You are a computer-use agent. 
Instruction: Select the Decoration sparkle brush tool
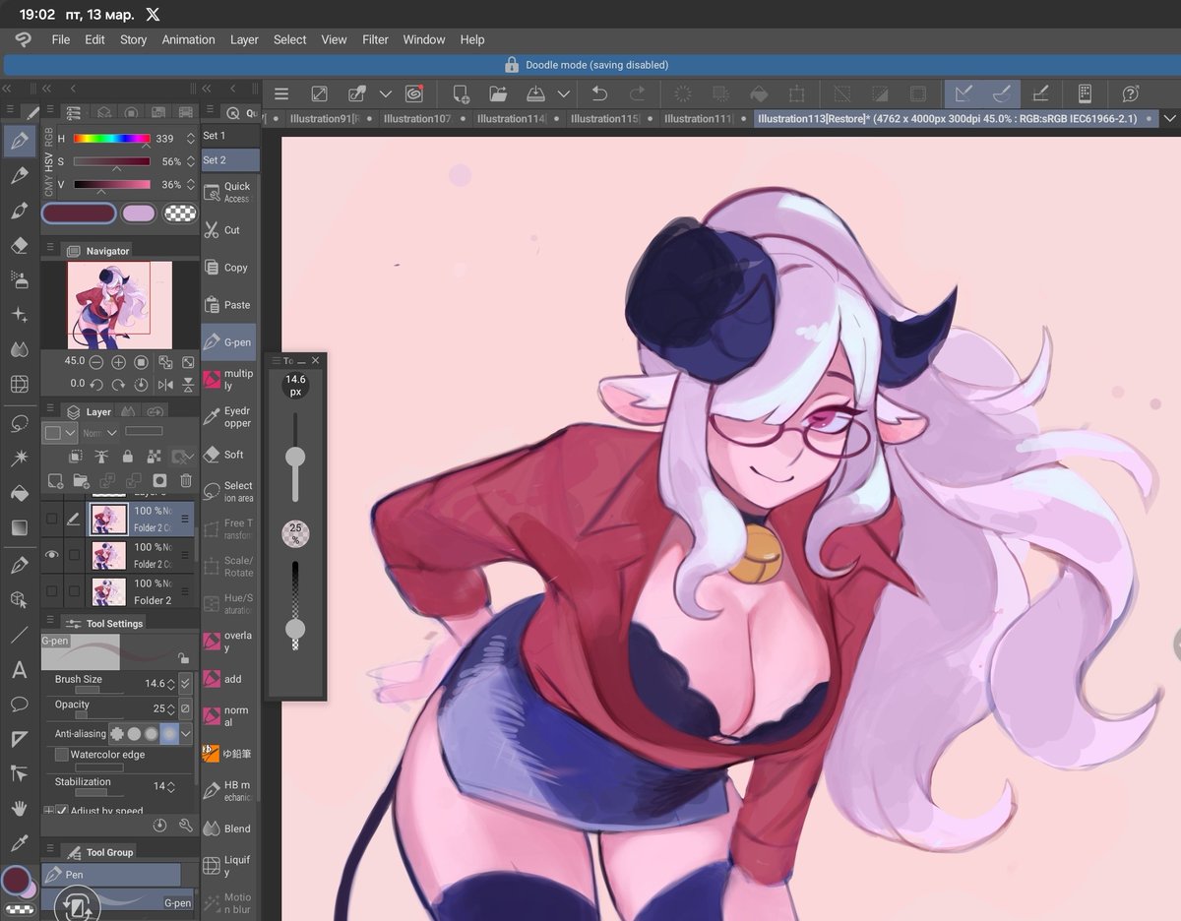(x=19, y=314)
